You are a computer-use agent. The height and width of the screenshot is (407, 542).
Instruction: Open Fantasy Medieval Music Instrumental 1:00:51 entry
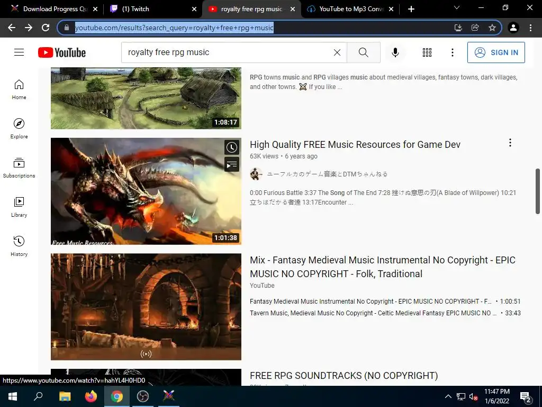385,302
